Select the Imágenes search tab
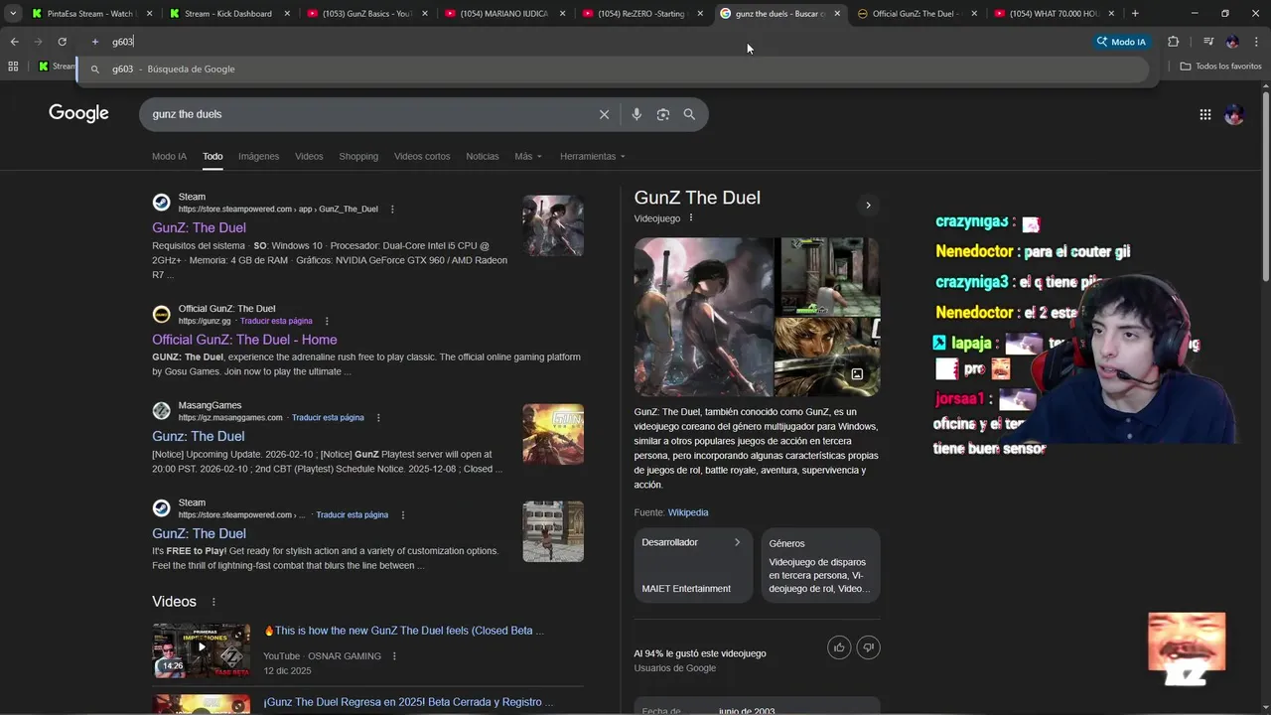 tap(258, 156)
